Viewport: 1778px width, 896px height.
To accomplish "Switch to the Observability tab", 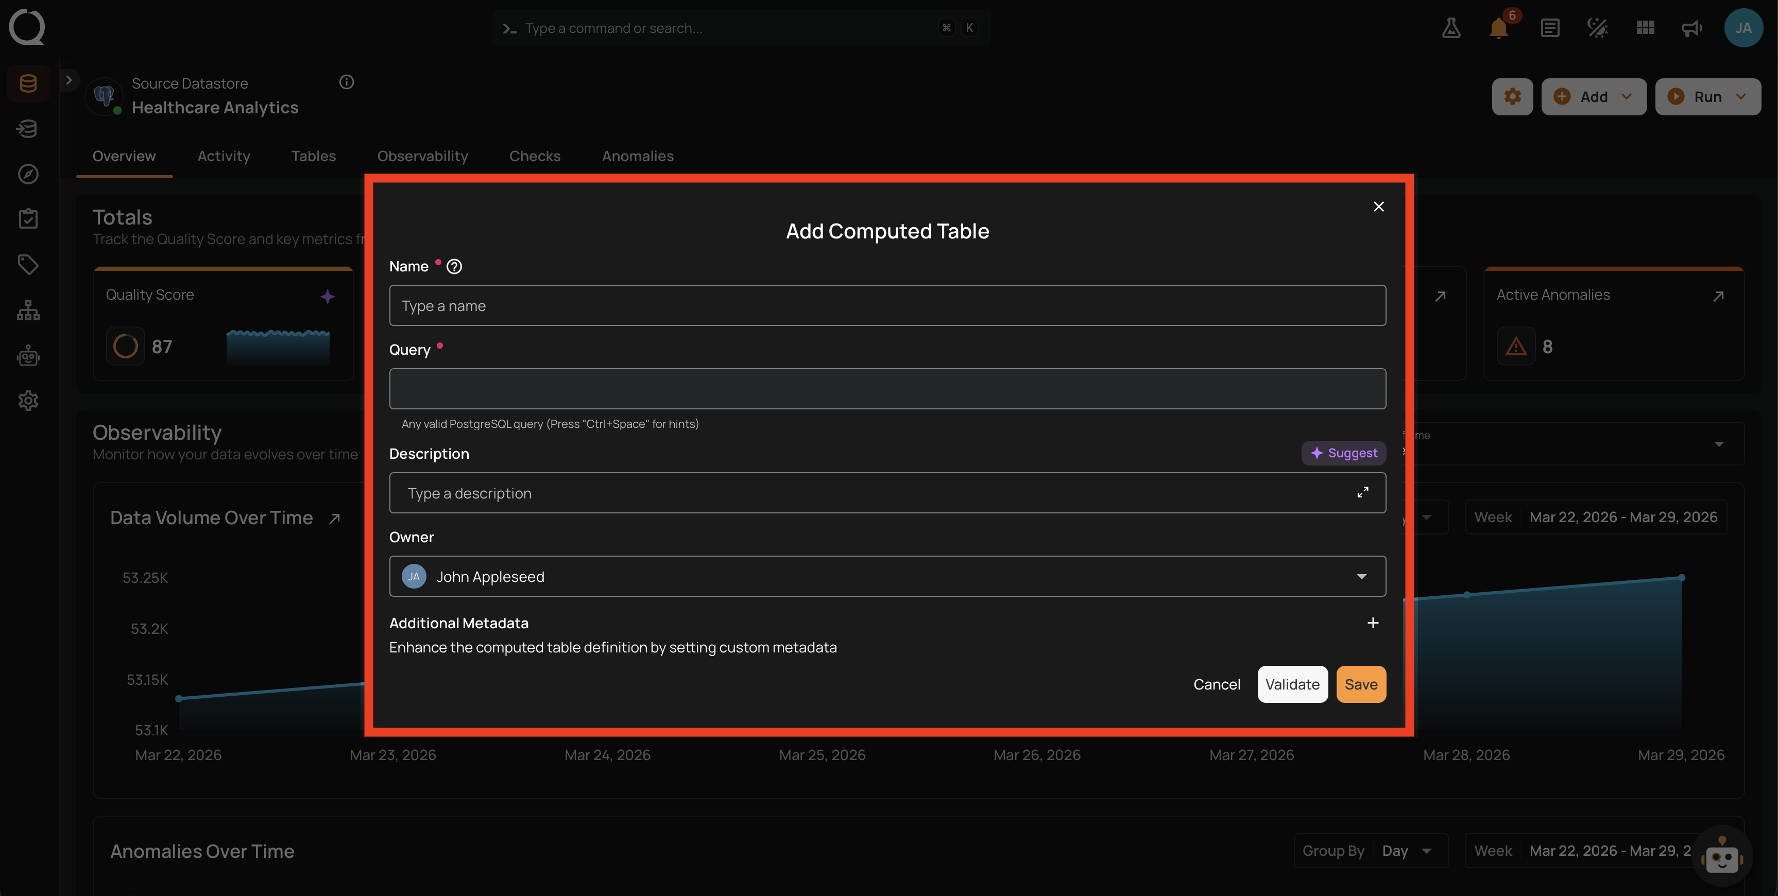I will [422, 156].
